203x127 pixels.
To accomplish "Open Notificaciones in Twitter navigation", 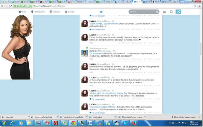I will (x=38, y=12).
